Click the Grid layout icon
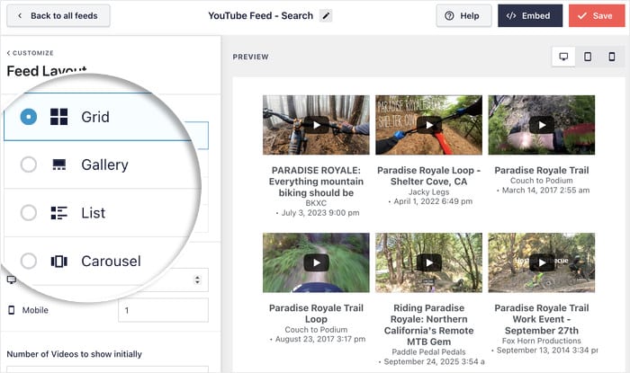 click(59, 116)
